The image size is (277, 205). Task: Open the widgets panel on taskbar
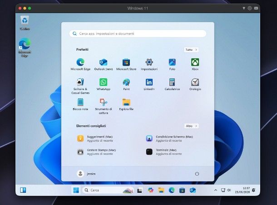23,190
